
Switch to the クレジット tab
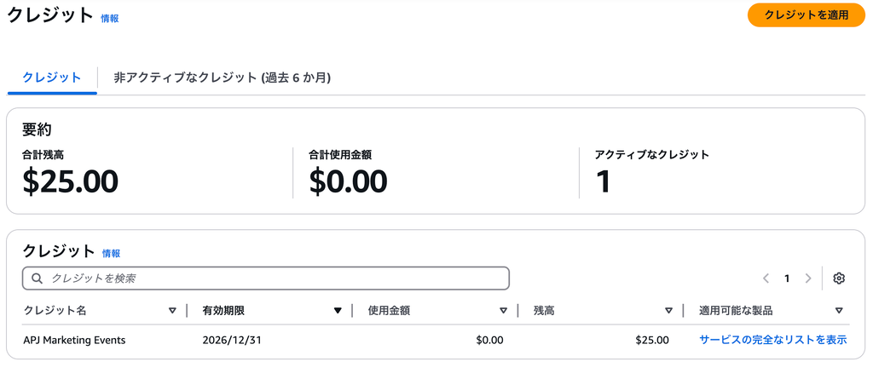point(52,77)
